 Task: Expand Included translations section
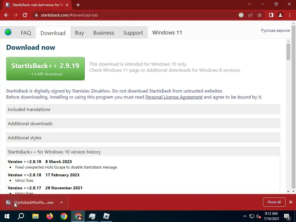143,109
